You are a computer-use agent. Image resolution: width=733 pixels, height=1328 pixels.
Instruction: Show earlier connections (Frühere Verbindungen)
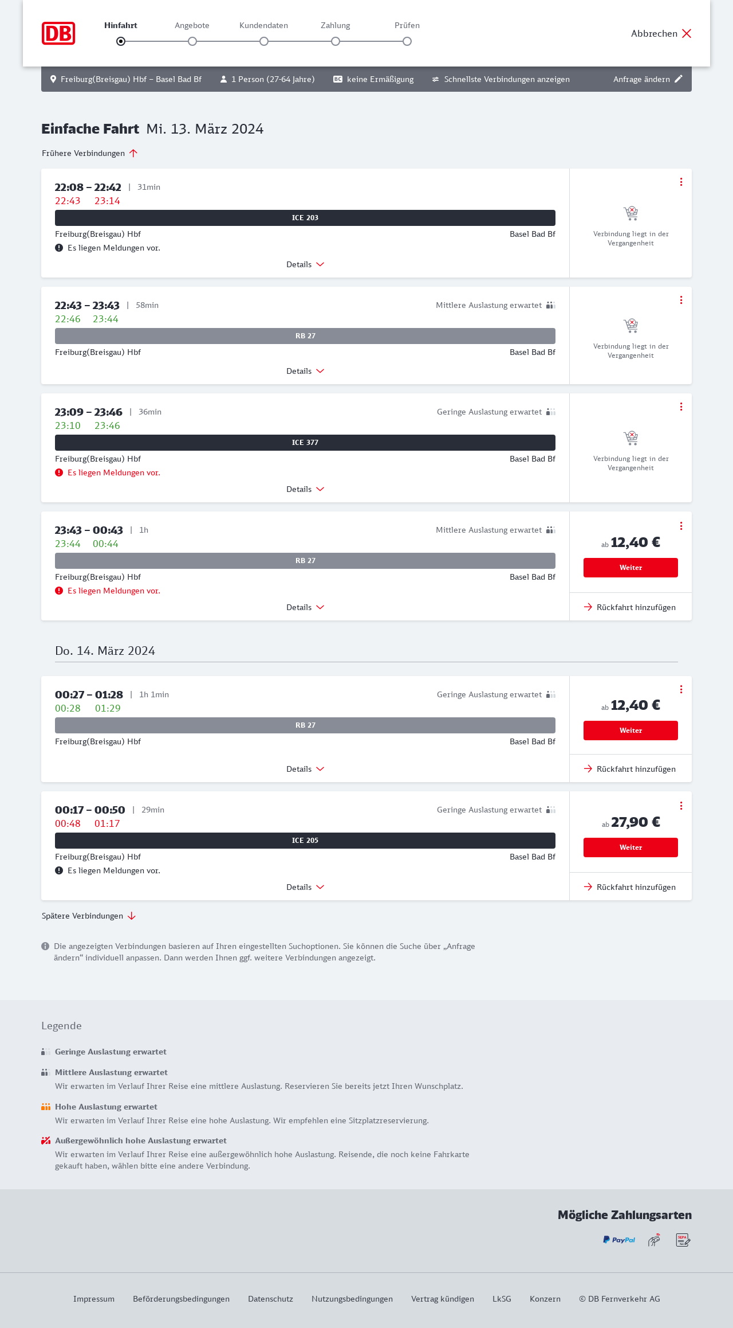click(90, 153)
